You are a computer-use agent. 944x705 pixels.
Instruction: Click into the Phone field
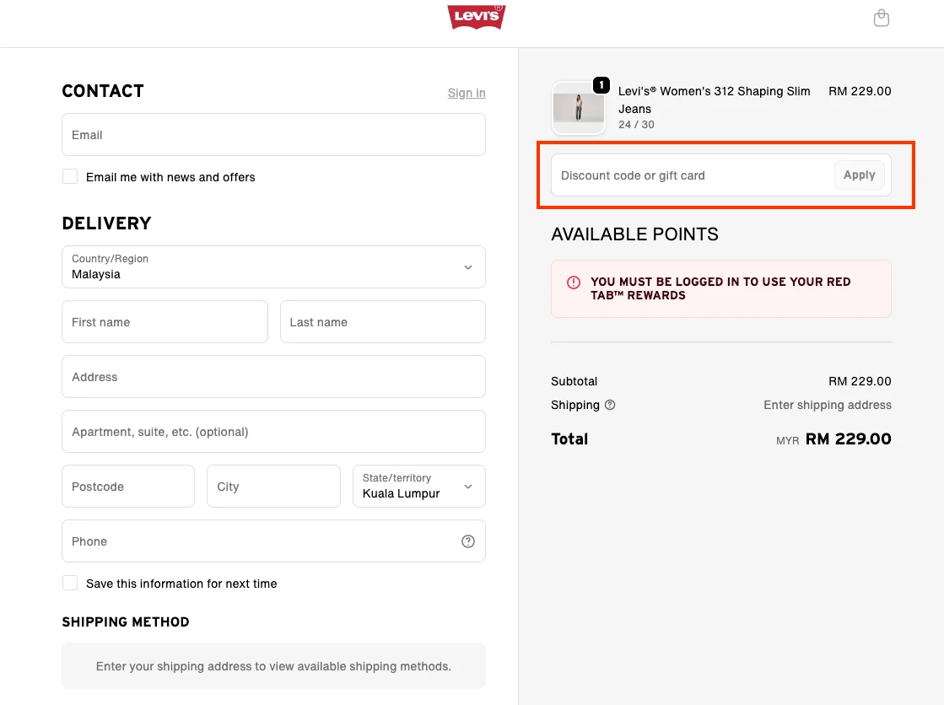coord(273,541)
